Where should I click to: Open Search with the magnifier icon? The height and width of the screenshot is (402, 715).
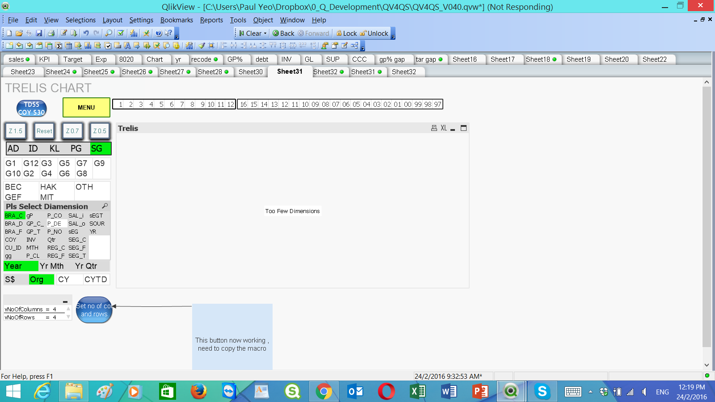(109, 33)
